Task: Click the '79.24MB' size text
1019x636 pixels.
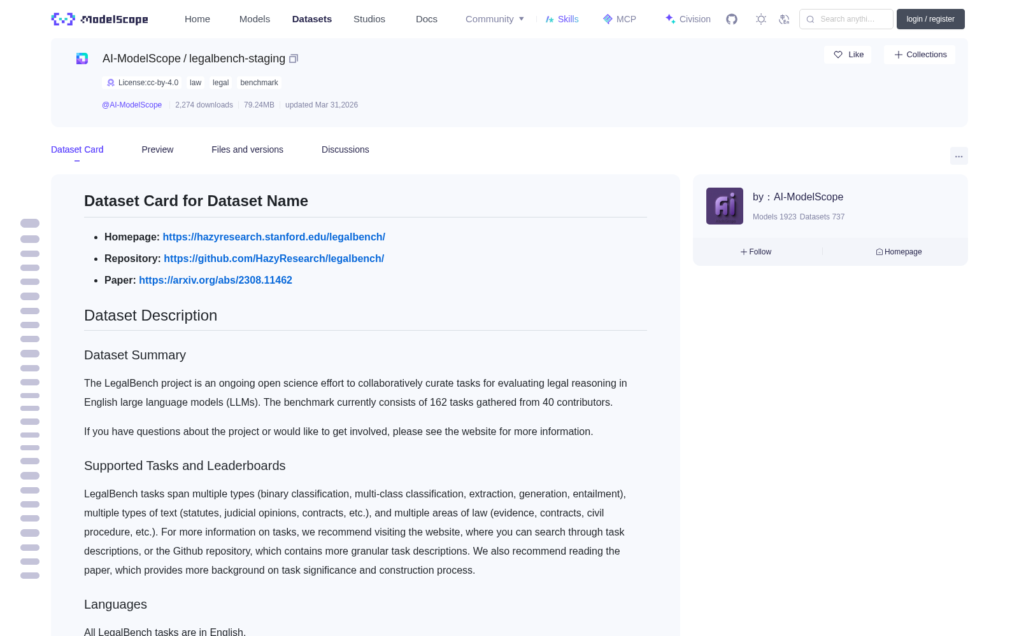Action: click(x=259, y=105)
